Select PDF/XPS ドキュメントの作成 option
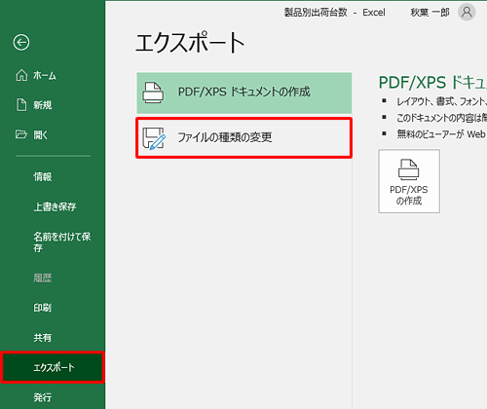This screenshot has width=487, height=409. tap(244, 93)
